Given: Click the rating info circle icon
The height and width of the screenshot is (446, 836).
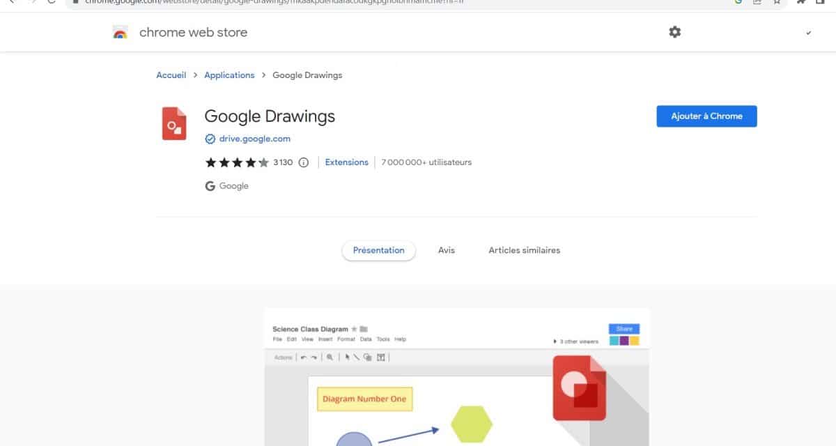Looking at the screenshot, I should (303, 162).
